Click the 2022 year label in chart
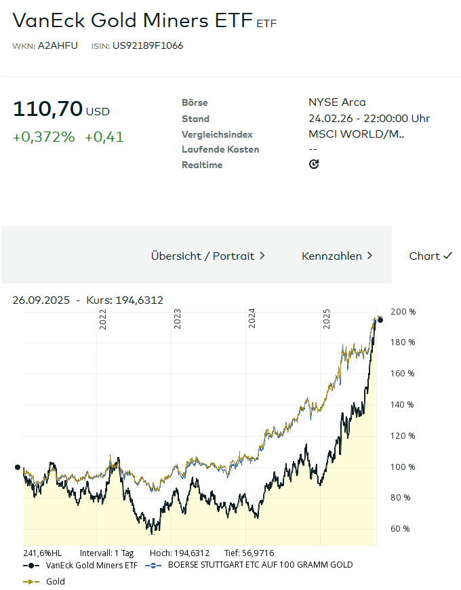Image resolution: width=461 pixels, height=590 pixels. tap(102, 319)
